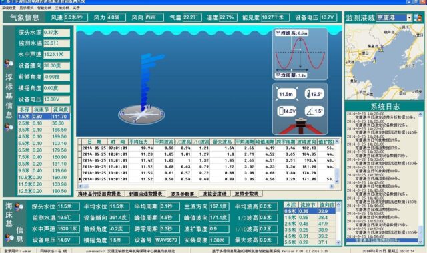Click wave table vertical scrollbar down arrow
427x253 pixels.
click(x=337, y=181)
